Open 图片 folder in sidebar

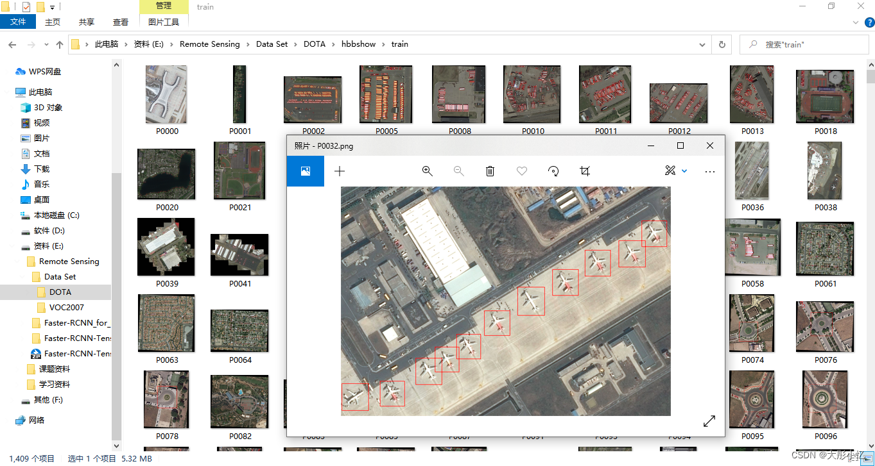pyautogui.click(x=35, y=138)
